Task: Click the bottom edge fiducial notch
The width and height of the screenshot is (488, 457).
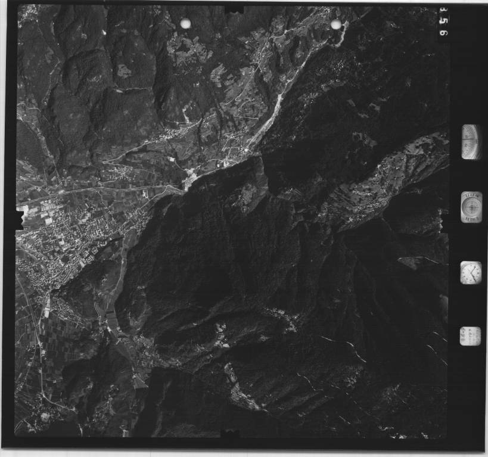Action: (x=228, y=433)
